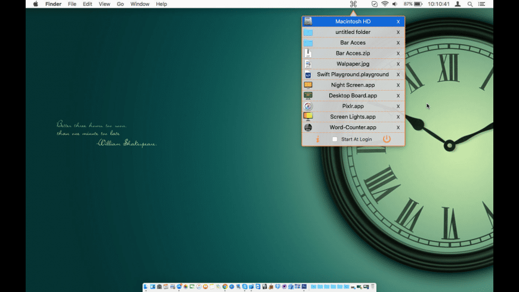The height and width of the screenshot is (292, 519).
Task: Open Spotlight search magnifier in menu bar
Action: 470,4
